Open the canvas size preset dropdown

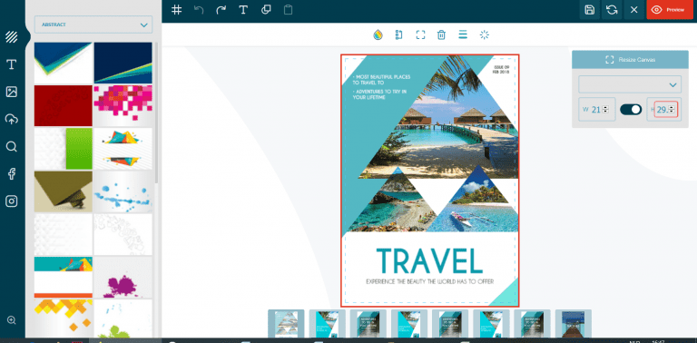[x=630, y=84]
